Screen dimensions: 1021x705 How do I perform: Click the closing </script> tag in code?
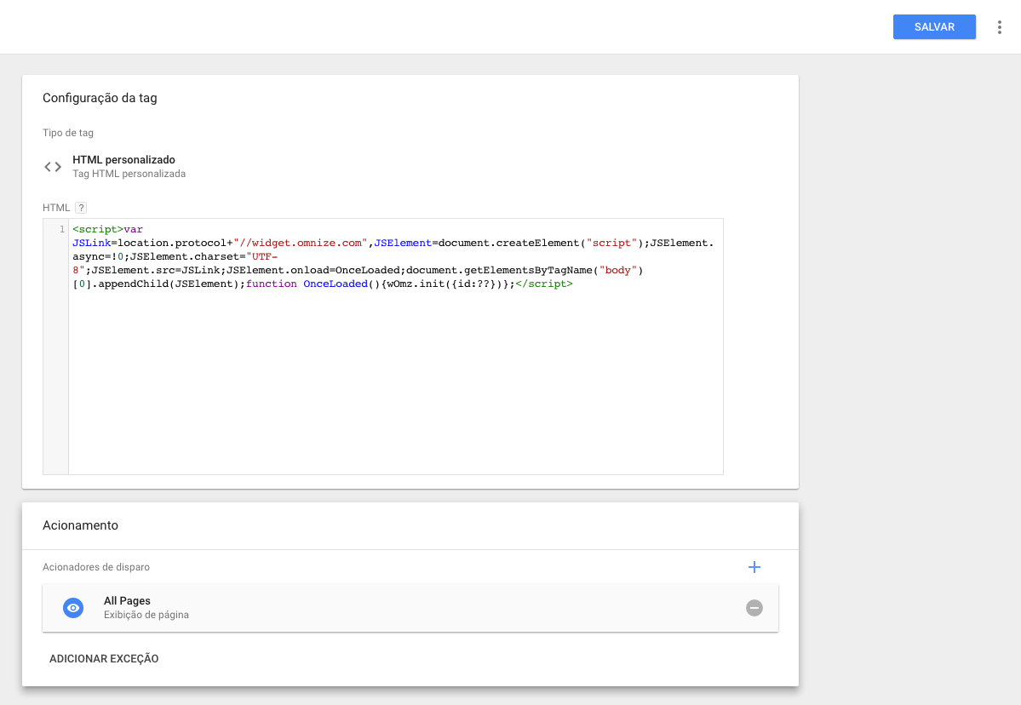pyautogui.click(x=543, y=284)
